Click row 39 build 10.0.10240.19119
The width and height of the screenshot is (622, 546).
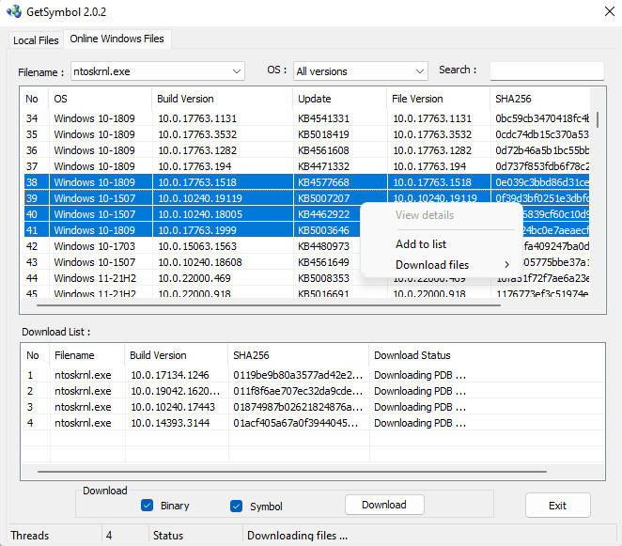306,198
